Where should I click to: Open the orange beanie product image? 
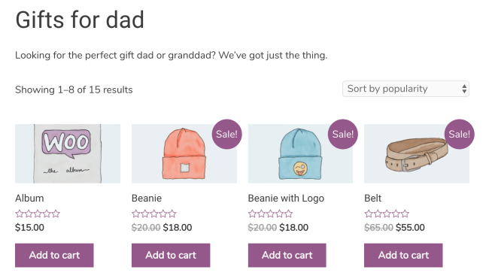coord(184,153)
